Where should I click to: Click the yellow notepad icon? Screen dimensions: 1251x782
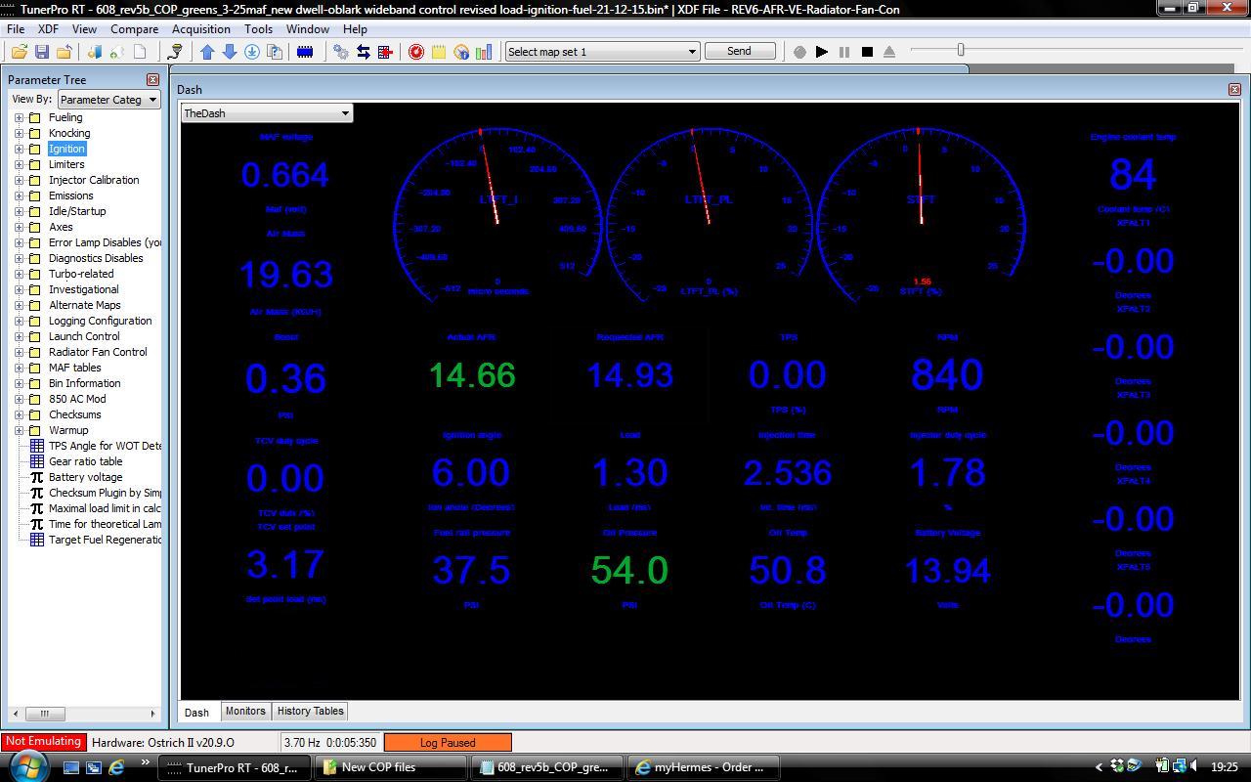tap(439, 52)
